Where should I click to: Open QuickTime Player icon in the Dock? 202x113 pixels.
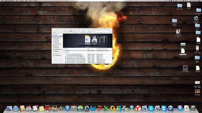(170, 108)
